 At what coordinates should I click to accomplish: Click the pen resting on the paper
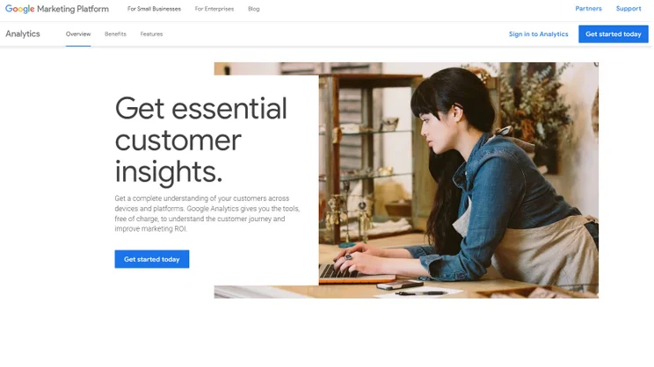420,293
